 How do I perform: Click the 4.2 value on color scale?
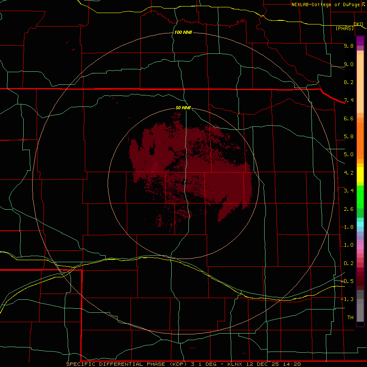349,173
